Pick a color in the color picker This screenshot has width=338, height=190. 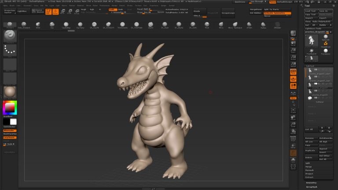[x=10, y=108]
